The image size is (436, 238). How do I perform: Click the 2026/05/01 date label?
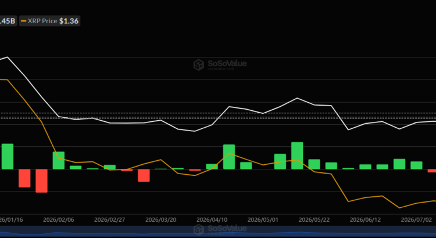[263, 220]
